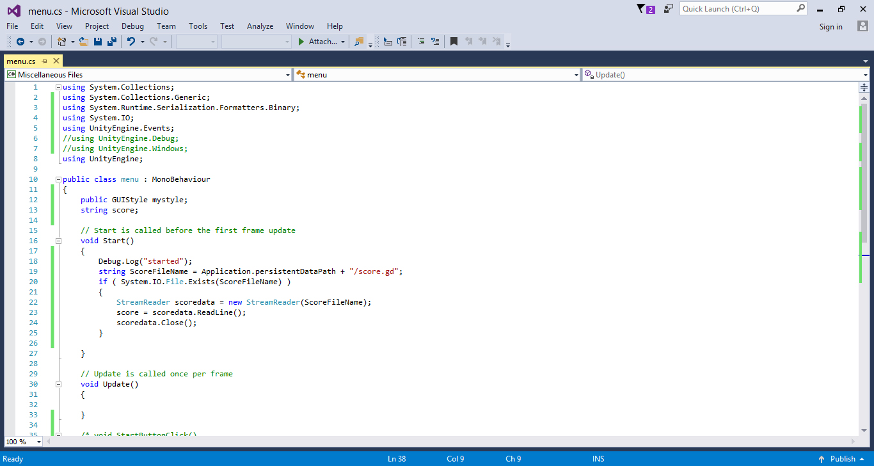Click the Sign in link
This screenshot has width=874, height=466.
[x=830, y=27]
